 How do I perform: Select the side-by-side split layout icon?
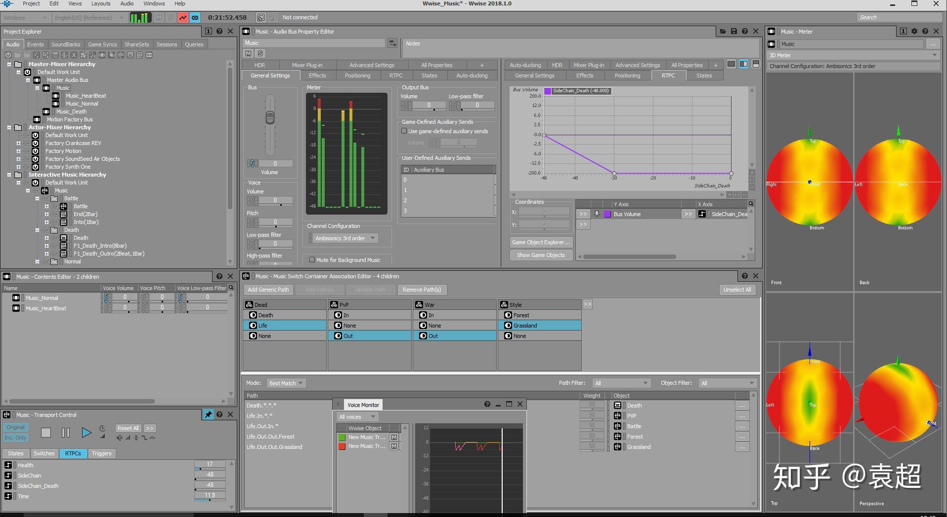click(743, 64)
